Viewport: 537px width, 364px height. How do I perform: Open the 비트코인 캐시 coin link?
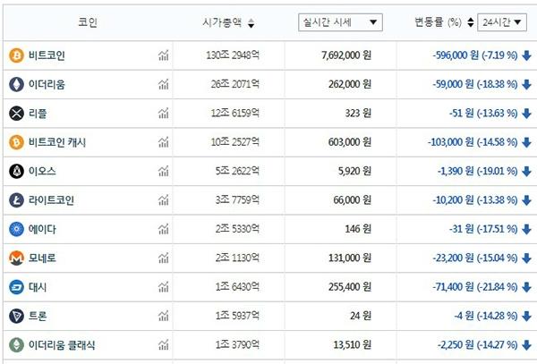point(57,142)
